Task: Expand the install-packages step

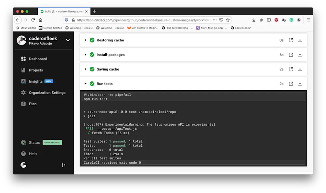Action: (85, 55)
